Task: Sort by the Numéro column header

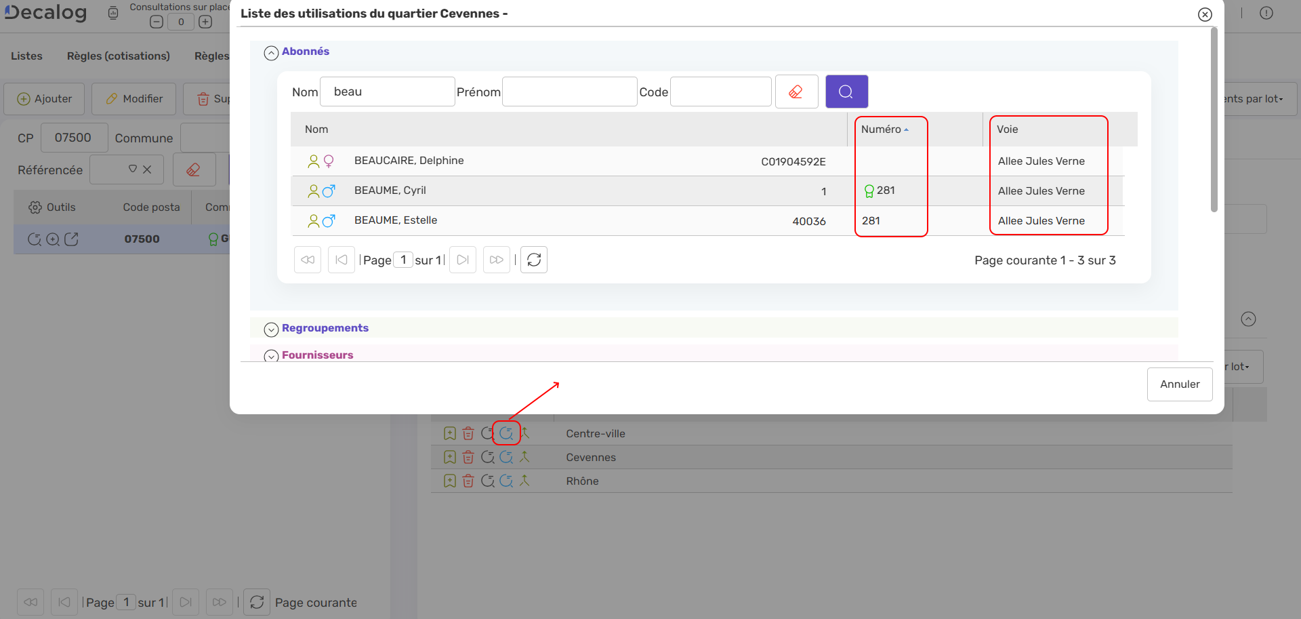Action: click(881, 129)
